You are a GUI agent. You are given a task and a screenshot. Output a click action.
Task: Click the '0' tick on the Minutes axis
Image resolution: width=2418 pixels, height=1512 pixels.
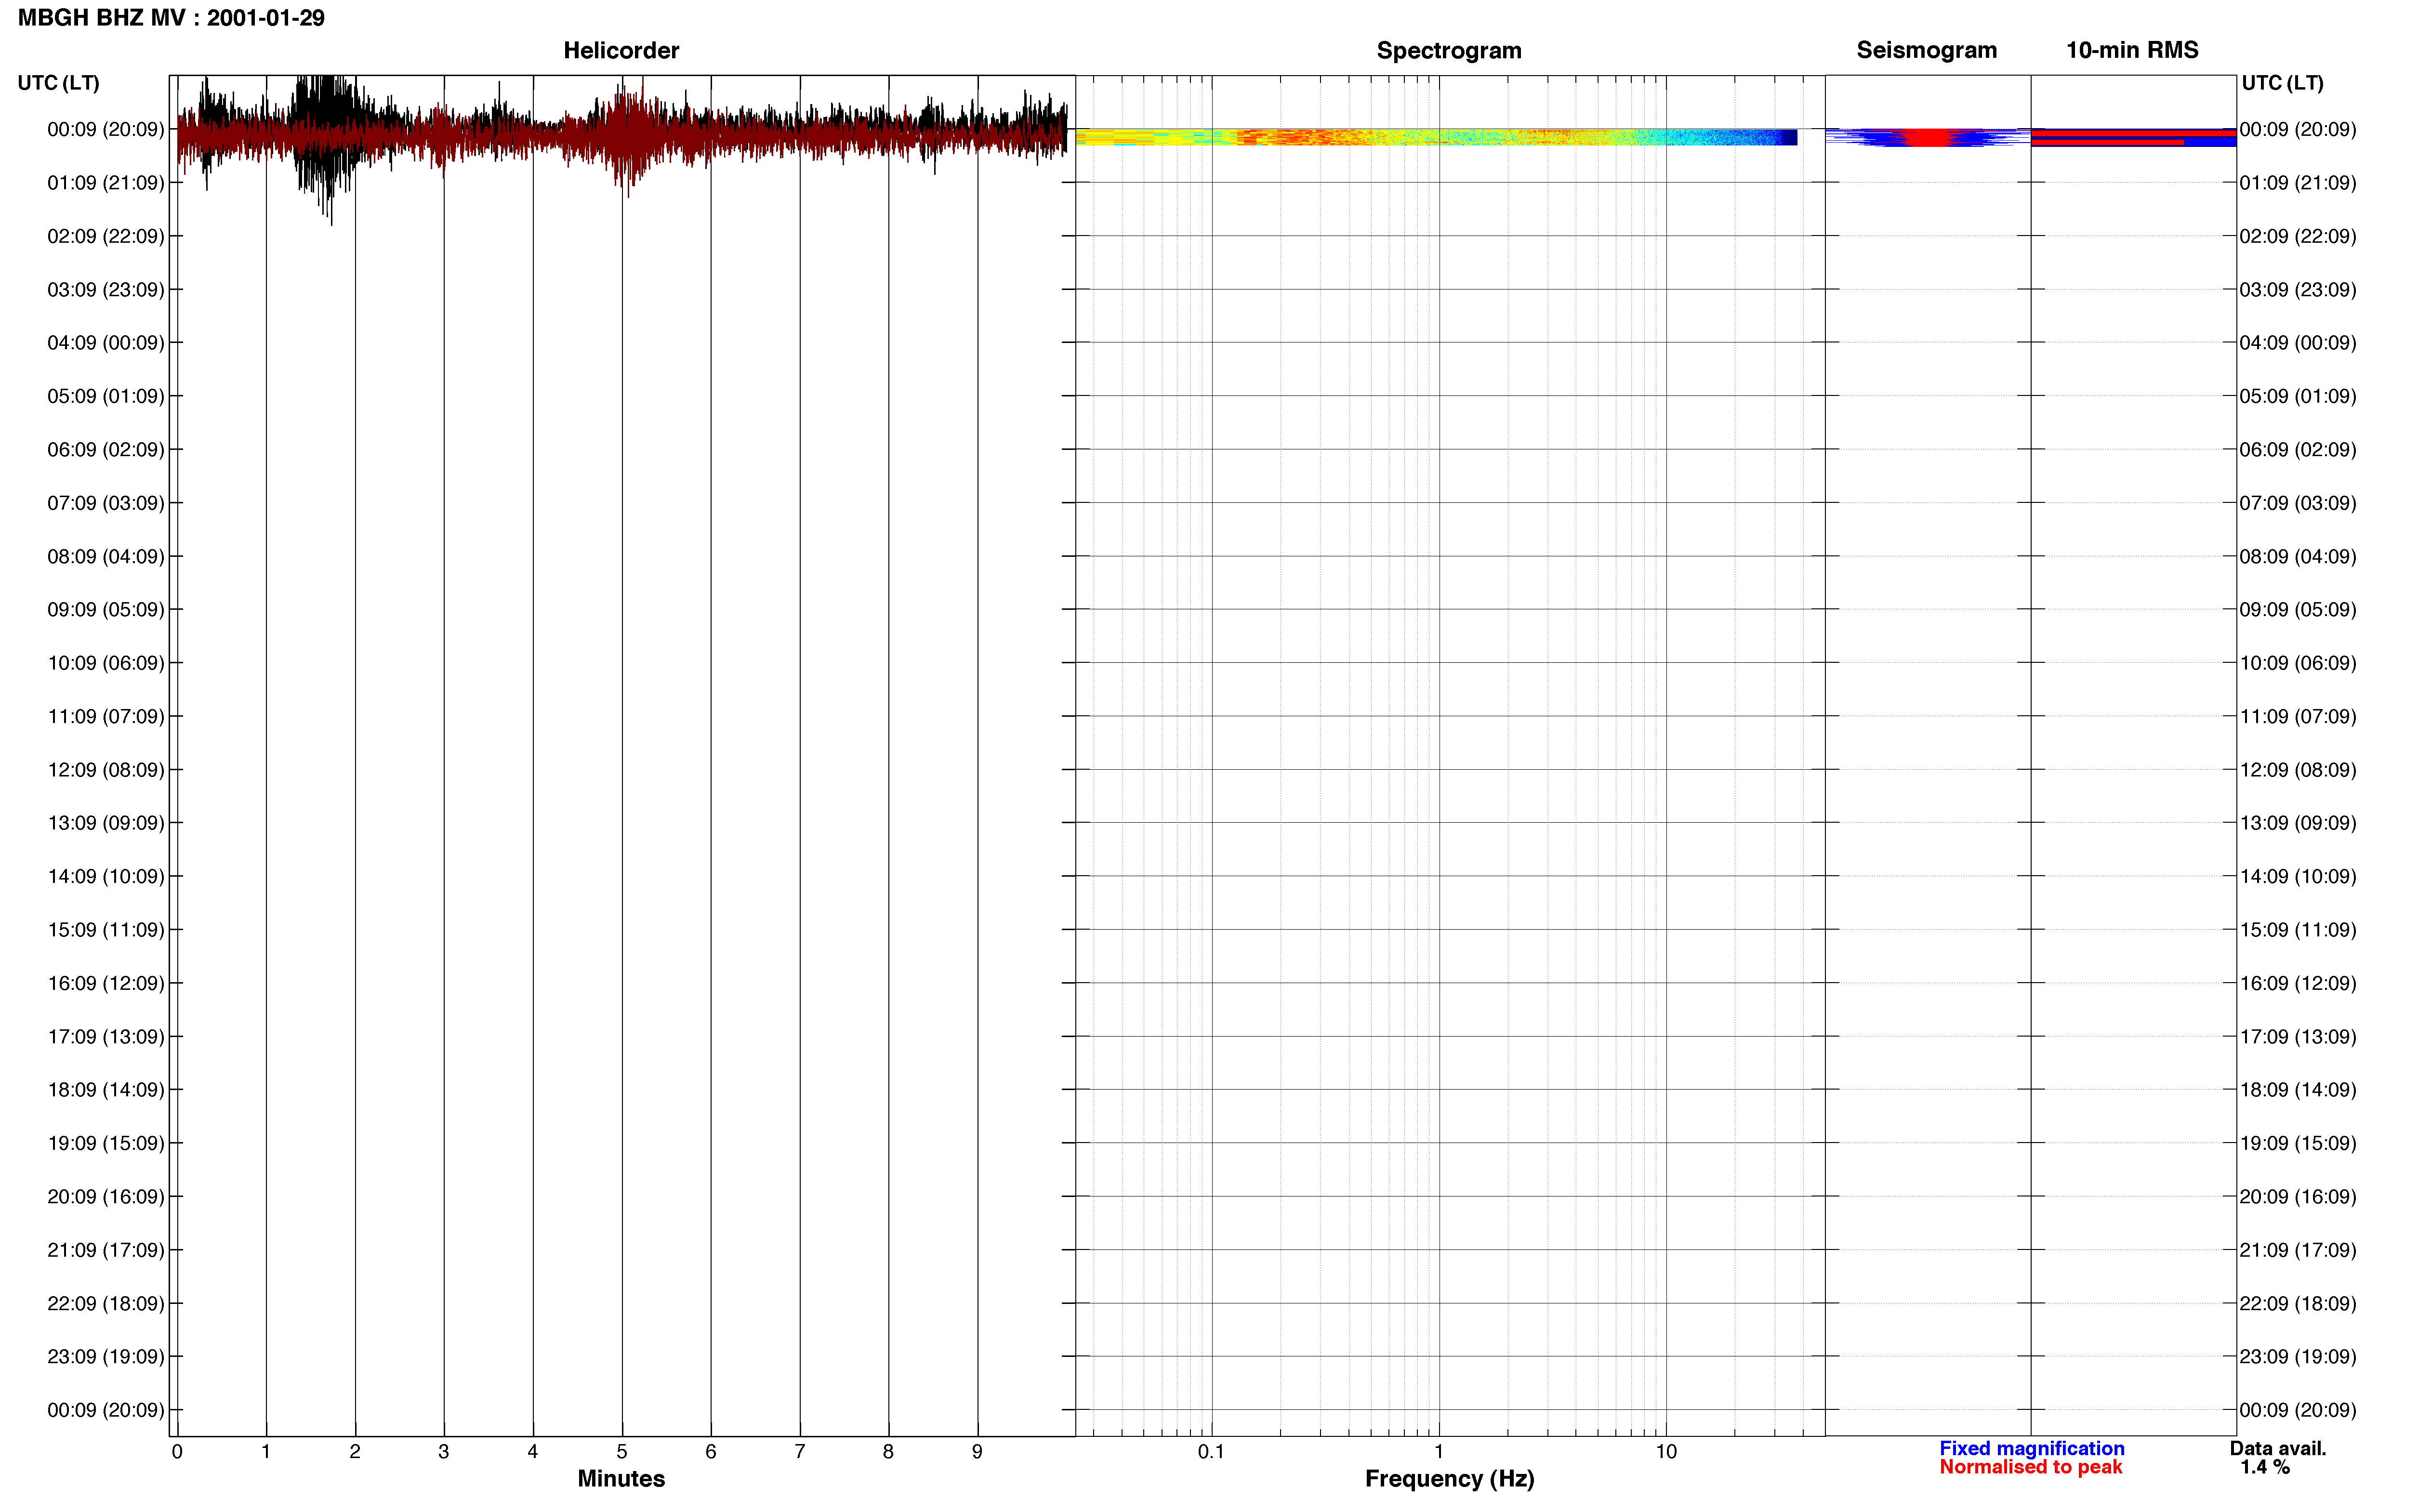[177, 1452]
